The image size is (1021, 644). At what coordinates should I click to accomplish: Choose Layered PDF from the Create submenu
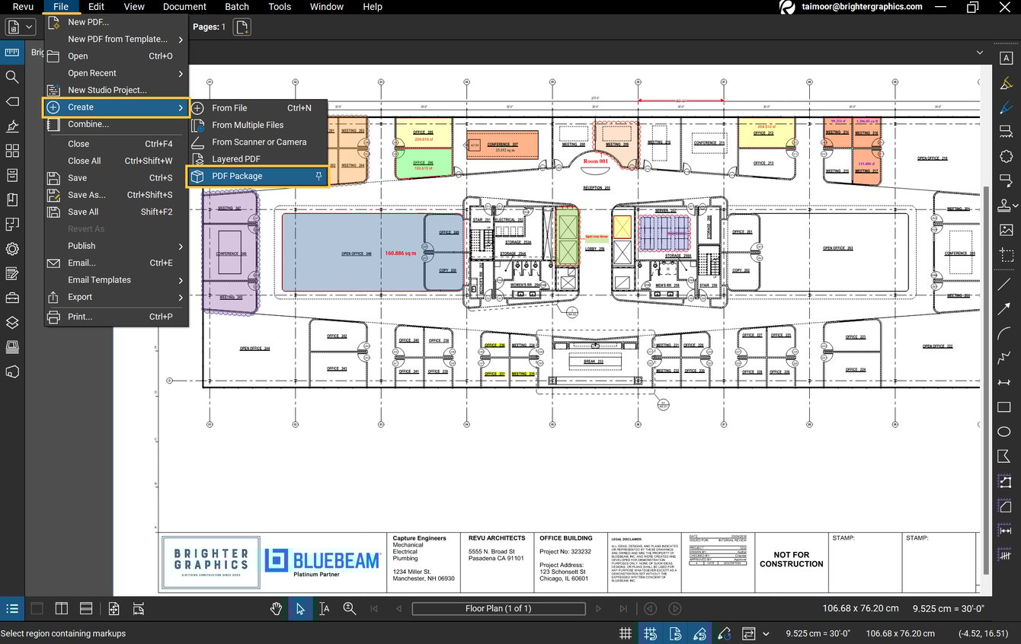click(237, 158)
